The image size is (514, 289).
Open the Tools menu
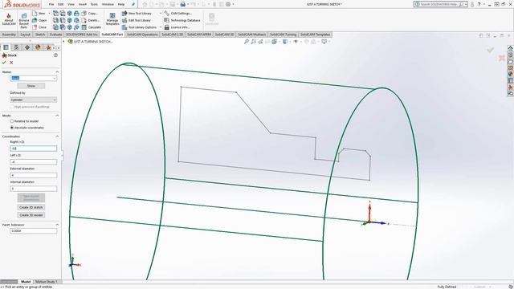point(94,4)
